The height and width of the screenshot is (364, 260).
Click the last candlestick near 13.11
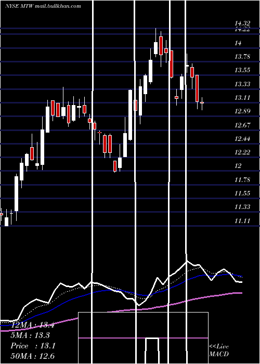click(202, 103)
